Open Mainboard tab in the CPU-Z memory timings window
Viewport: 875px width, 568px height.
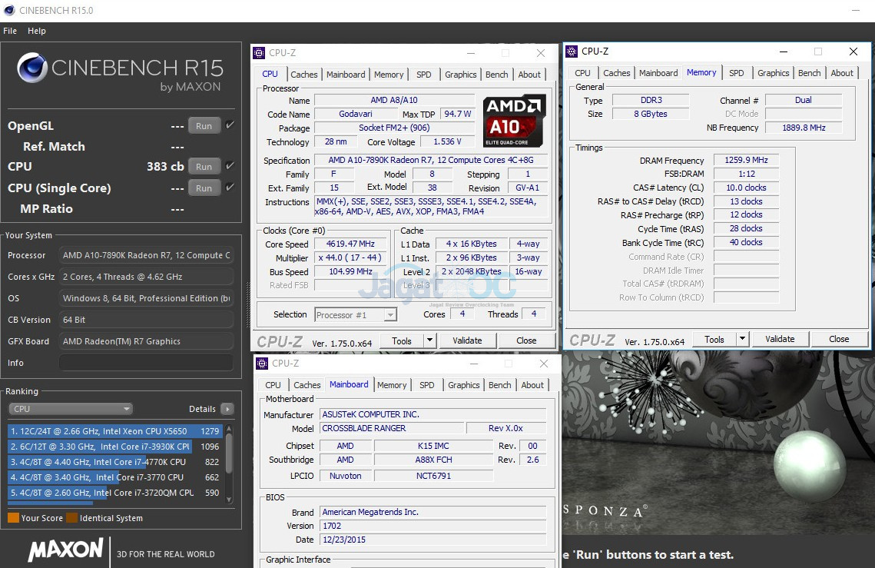pos(658,72)
